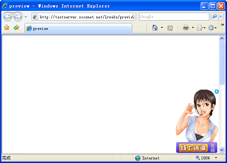Click the Google search box

point(174,17)
